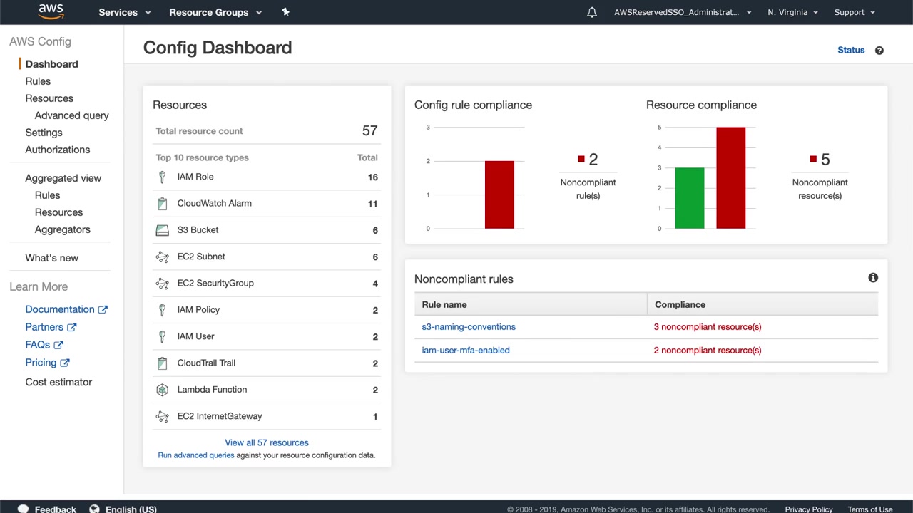Expand the Services dropdown menu
The width and height of the screenshot is (913, 513).
point(125,12)
